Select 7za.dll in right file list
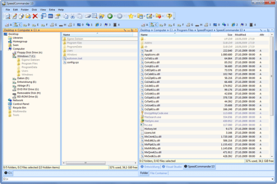Screen dimensions: 277x184 [148, 51]
